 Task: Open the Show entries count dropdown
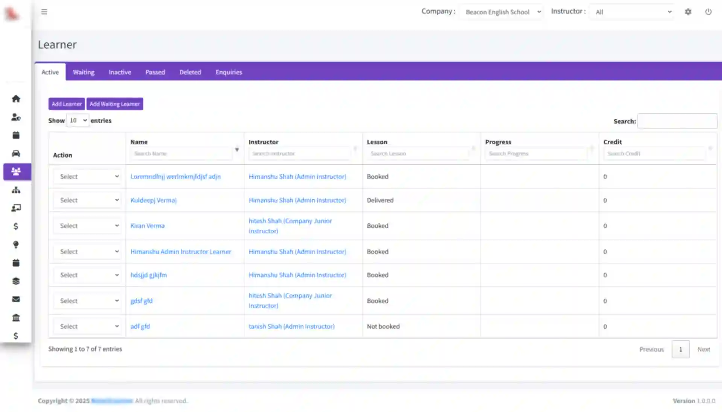click(x=78, y=121)
